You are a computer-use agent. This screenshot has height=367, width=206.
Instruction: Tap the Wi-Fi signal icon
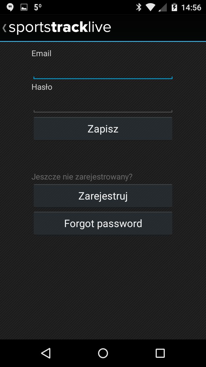click(x=150, y=7)
